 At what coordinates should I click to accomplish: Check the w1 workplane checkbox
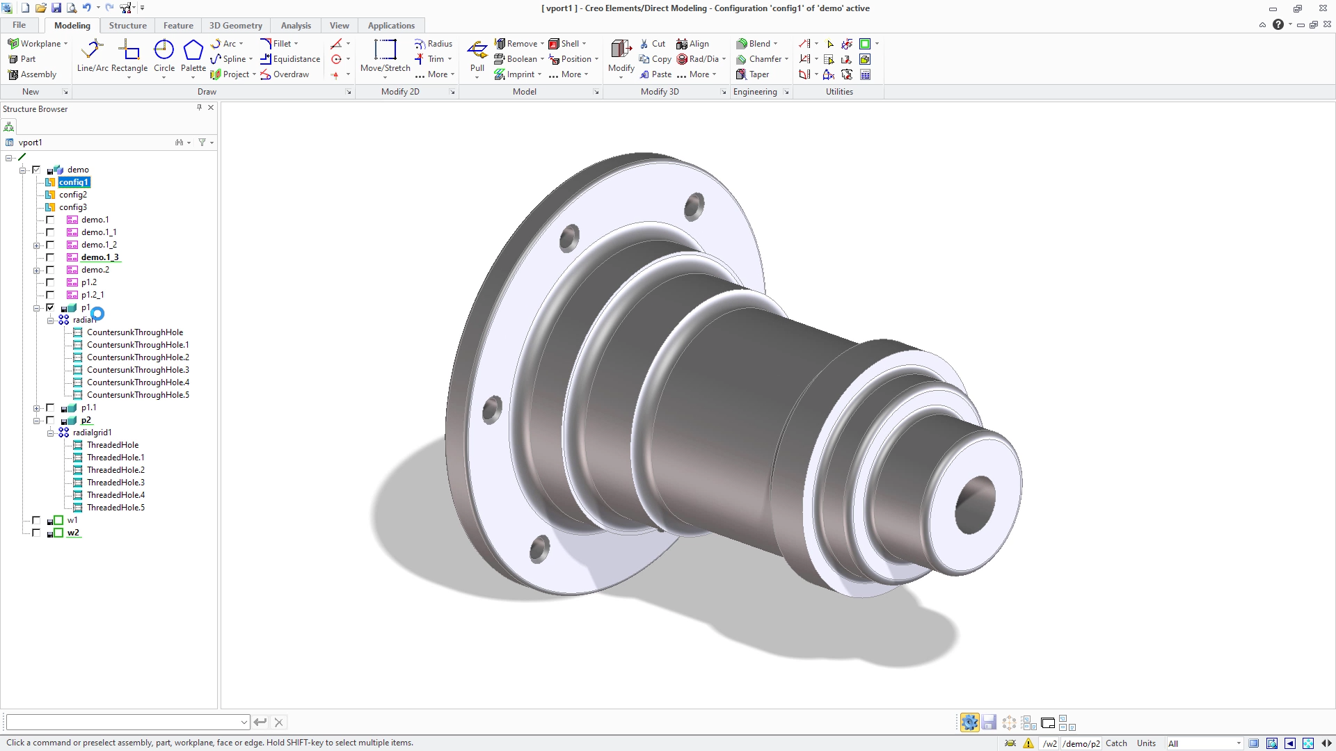tap(36, 520)
